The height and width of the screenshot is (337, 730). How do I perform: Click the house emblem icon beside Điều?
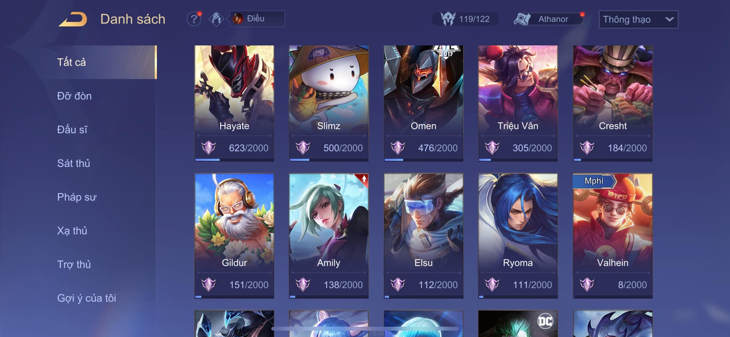pyautogui.click(x=216, y=19)
